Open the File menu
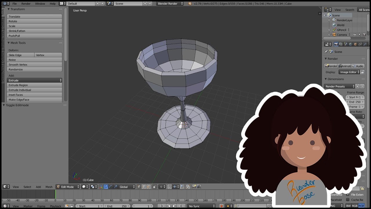The image size is (371, 209). click(14, 3)
